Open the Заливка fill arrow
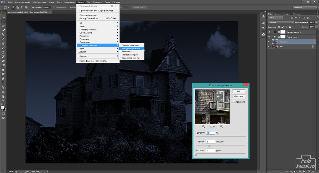The width and height of the screenshot is (319, 173). pos(317,27)
